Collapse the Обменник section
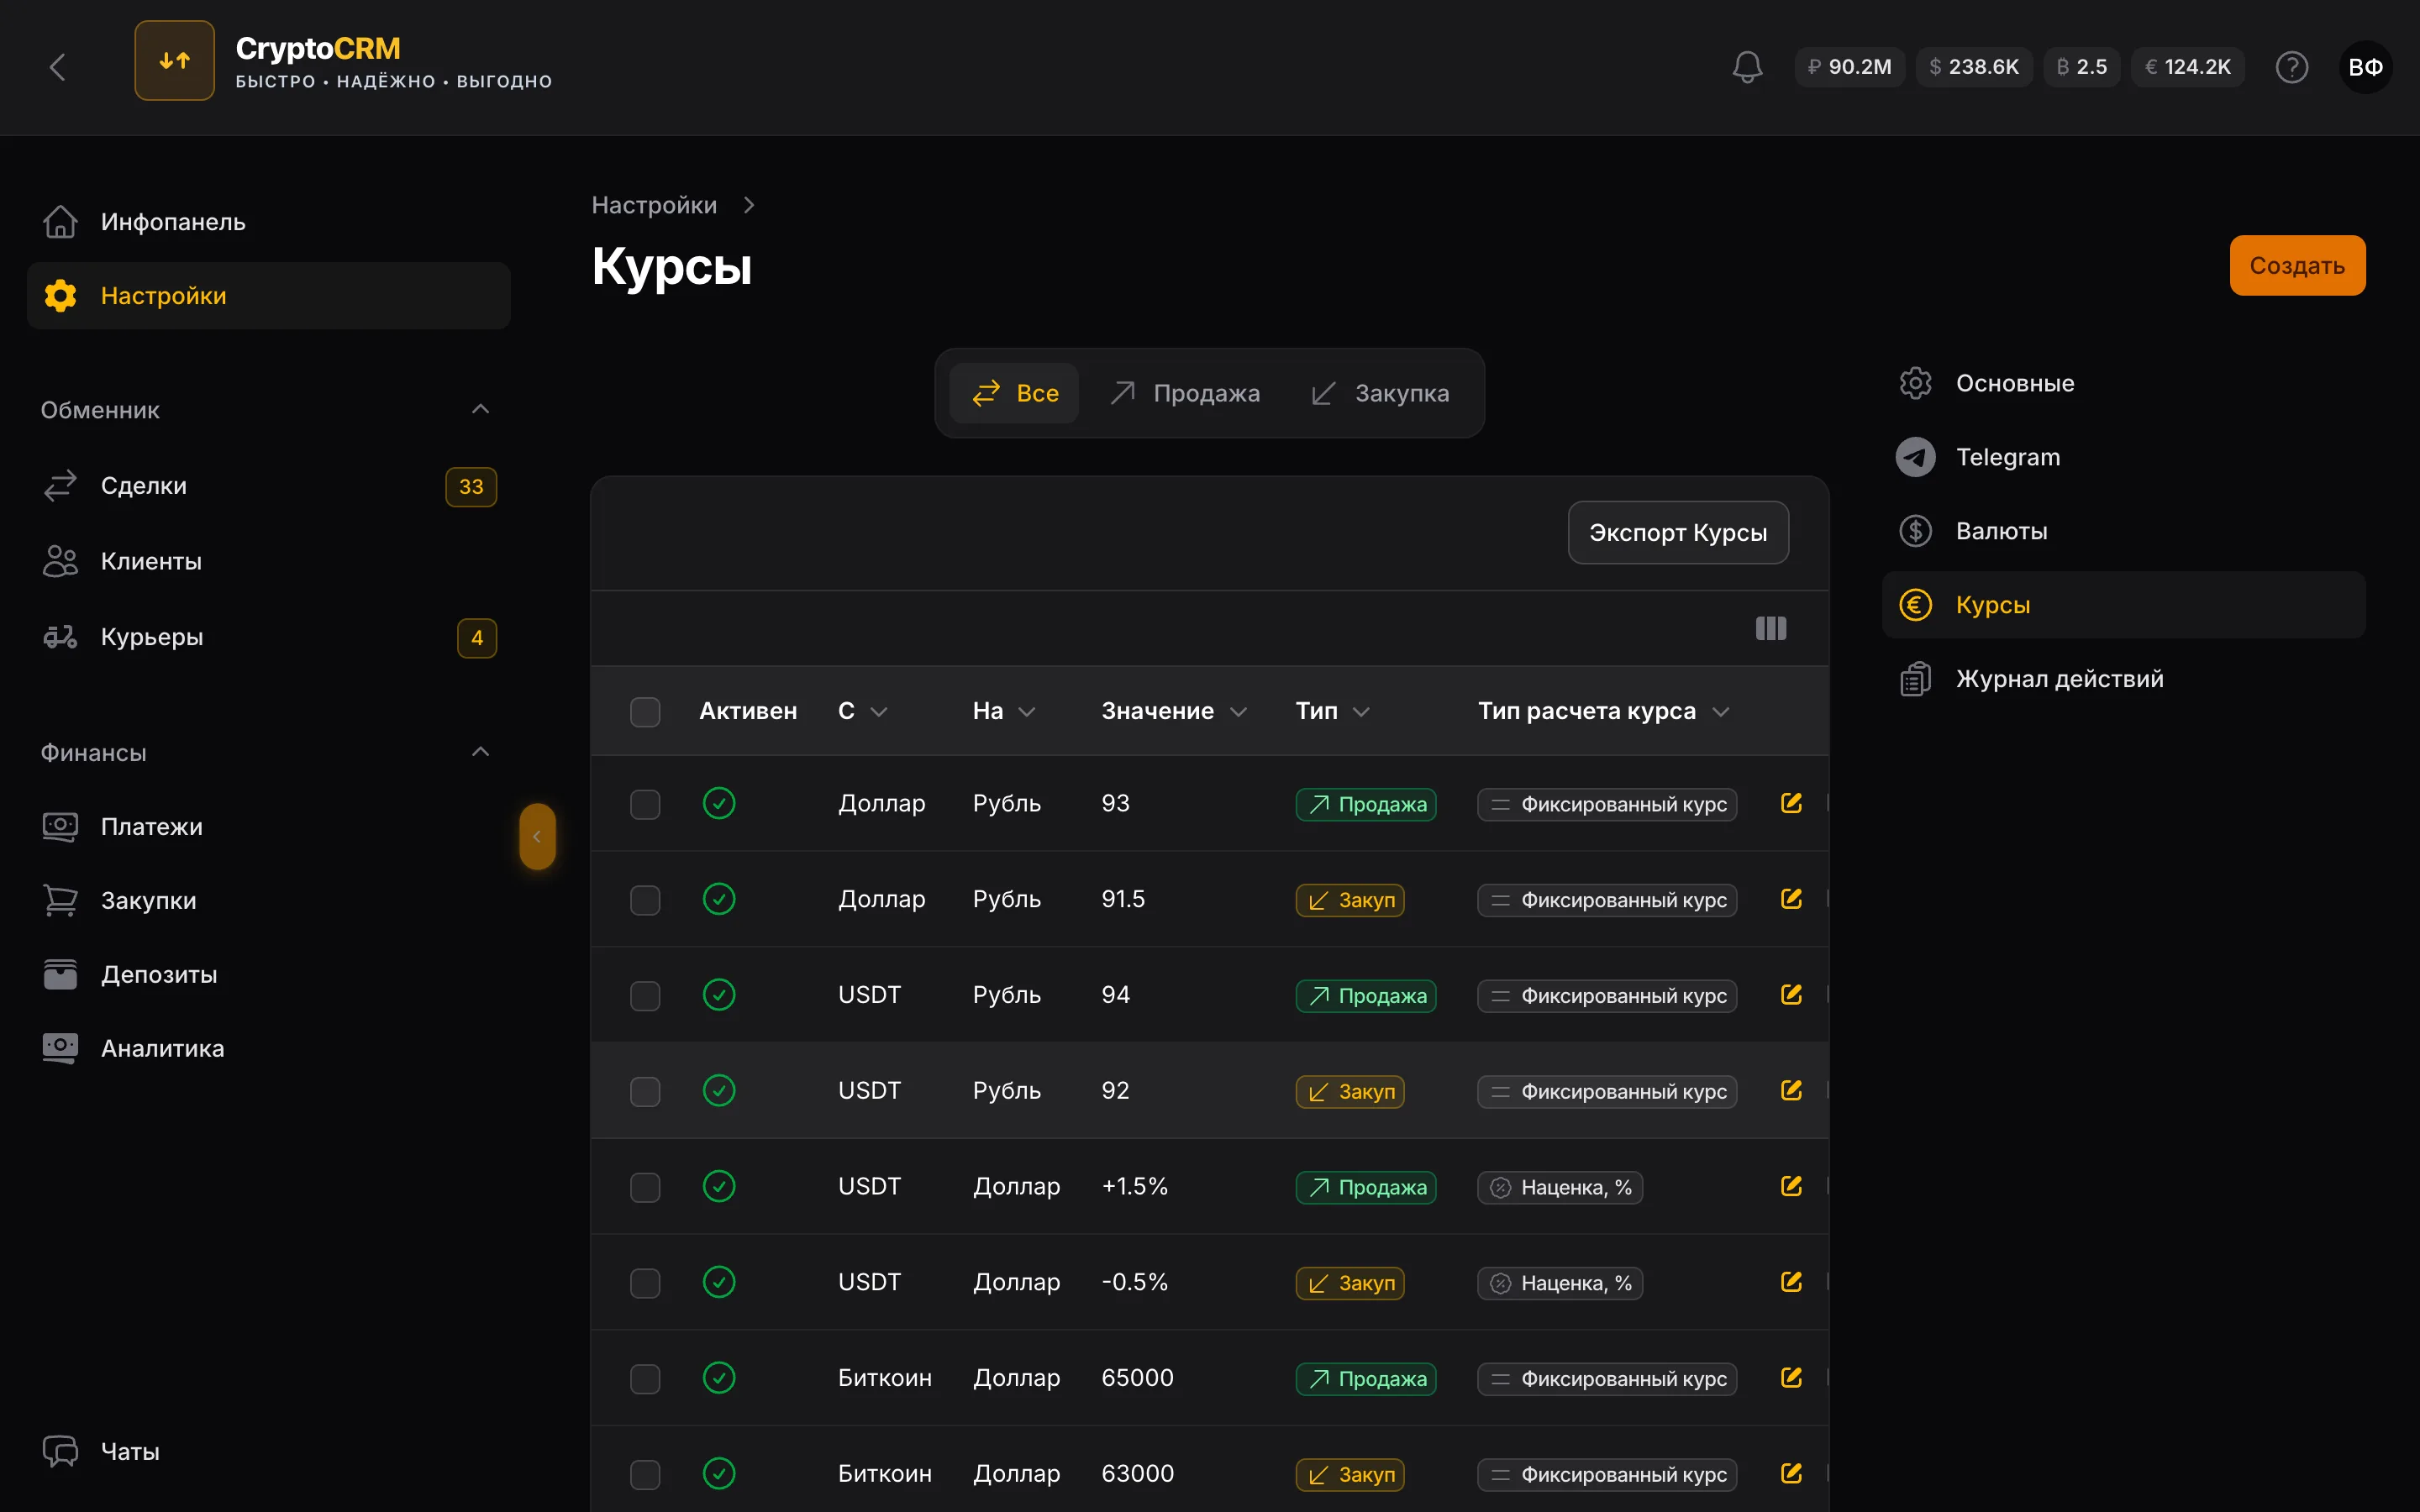 pos(480,409)
